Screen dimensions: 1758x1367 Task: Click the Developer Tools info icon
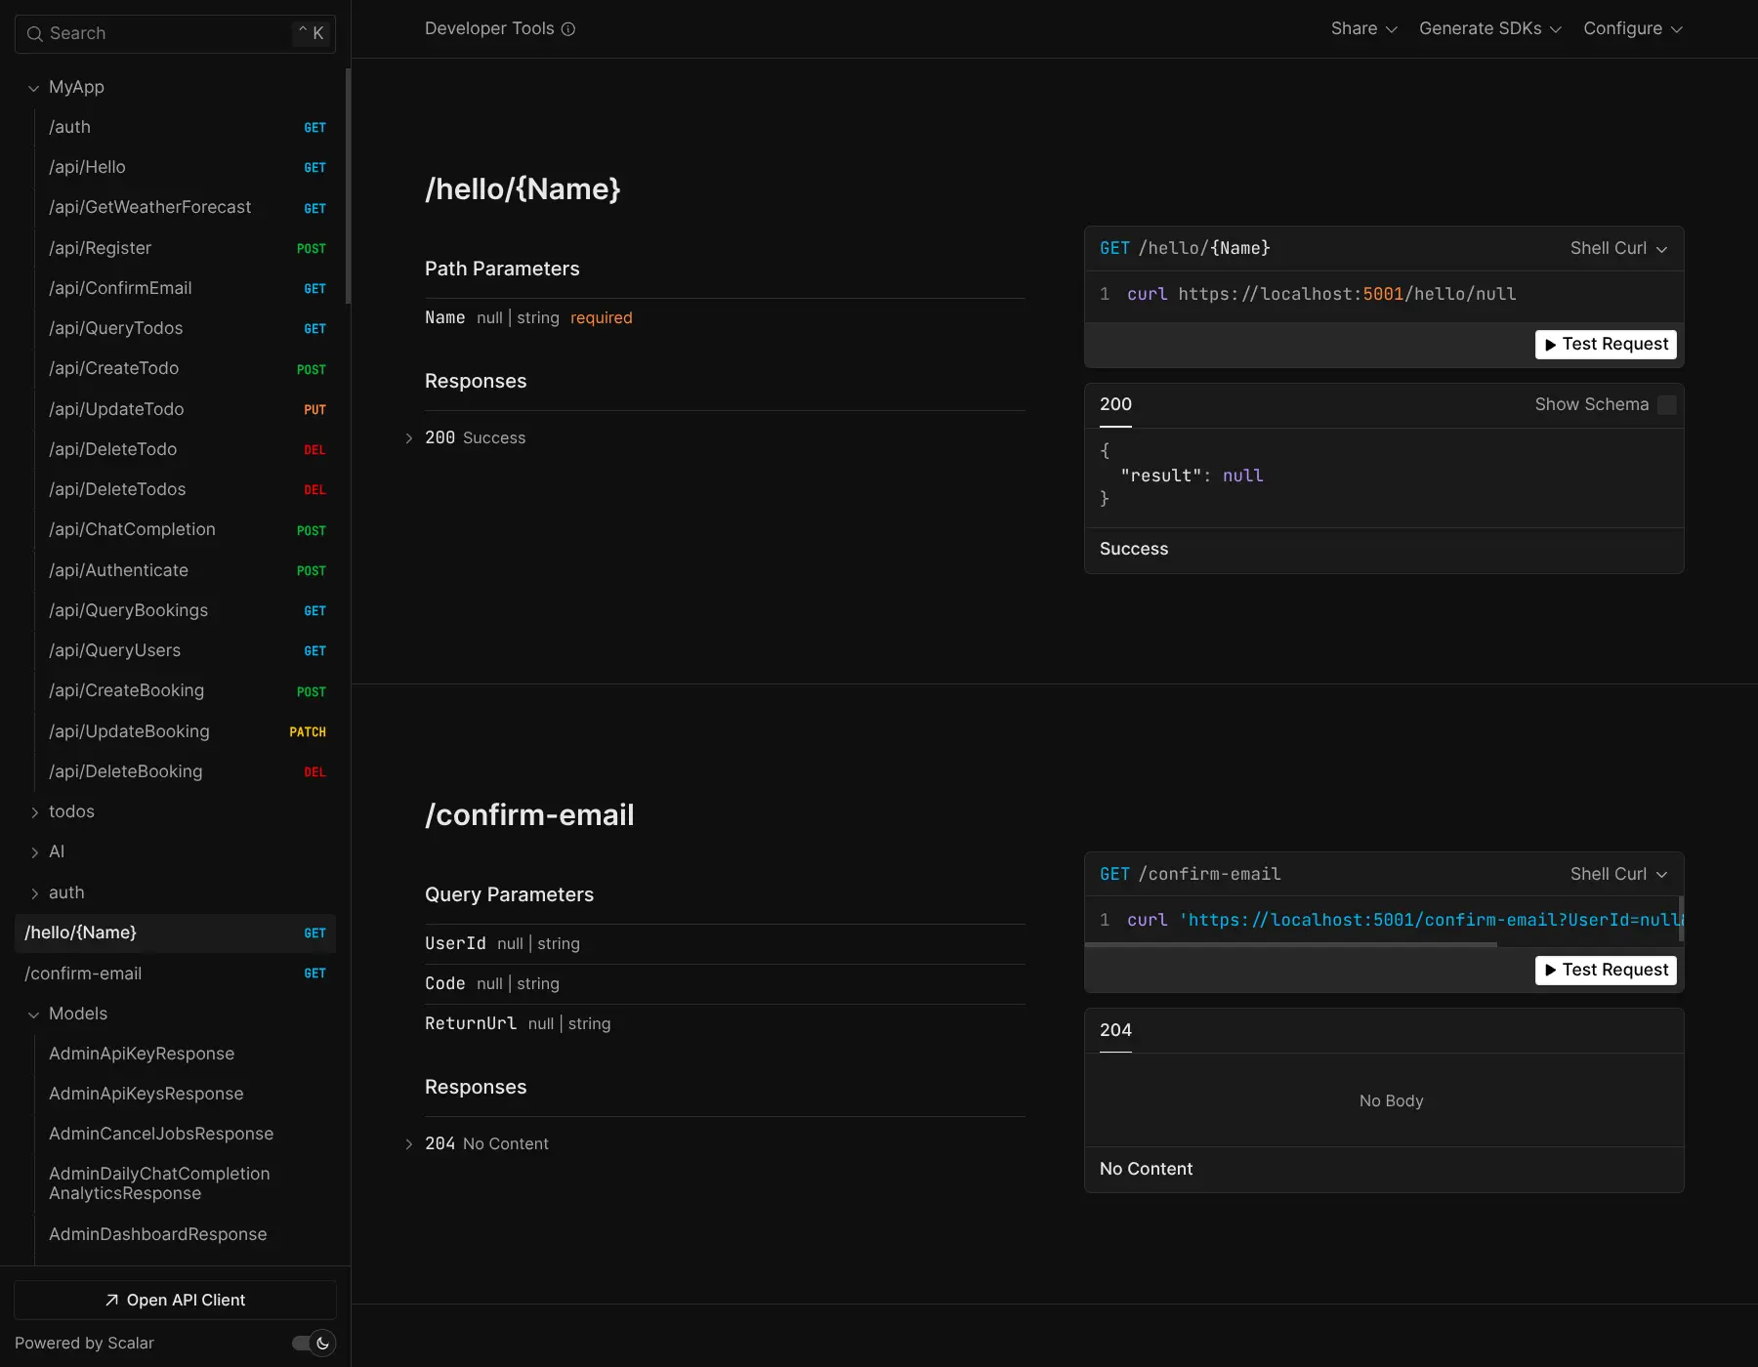point(568,29)
